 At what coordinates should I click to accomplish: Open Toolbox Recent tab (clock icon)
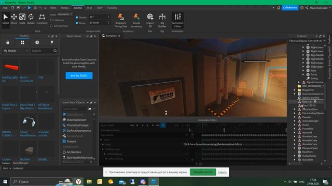pyautogui.click(x=37, y=42)
